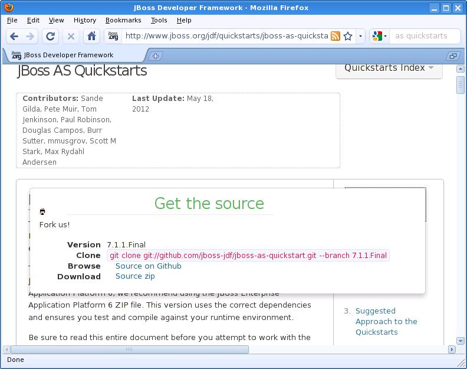Follow the Source on Github link

tap(149, 266)
